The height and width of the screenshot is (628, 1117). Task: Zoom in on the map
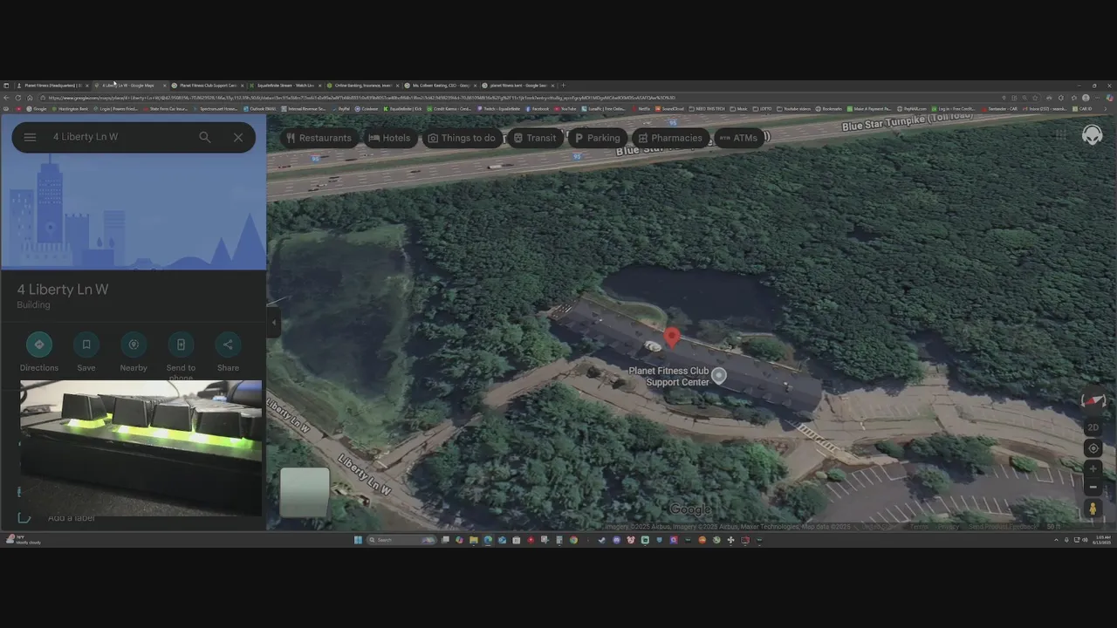click(1093, 469)
